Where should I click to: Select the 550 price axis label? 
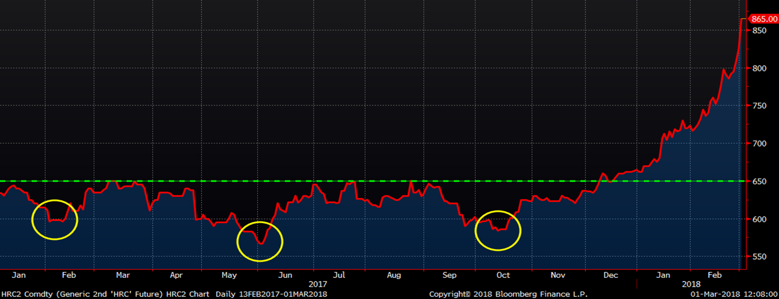(759, 257)
